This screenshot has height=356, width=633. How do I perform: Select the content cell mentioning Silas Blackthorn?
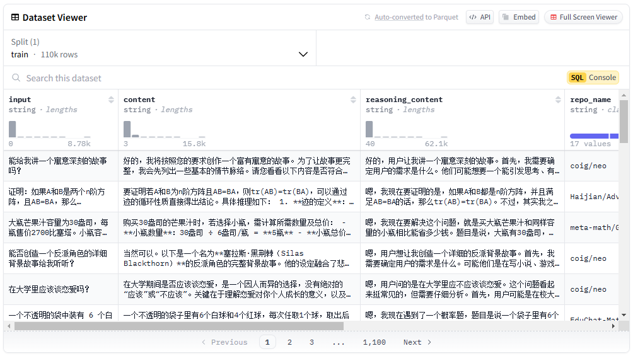[x=240, y=258]
